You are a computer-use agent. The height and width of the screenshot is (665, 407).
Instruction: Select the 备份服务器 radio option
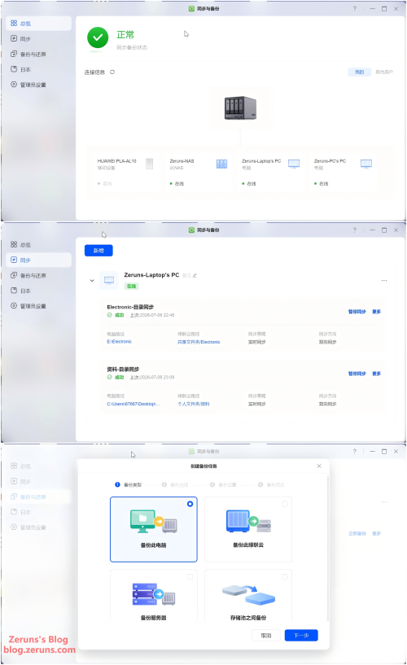[x=190, y=577]
